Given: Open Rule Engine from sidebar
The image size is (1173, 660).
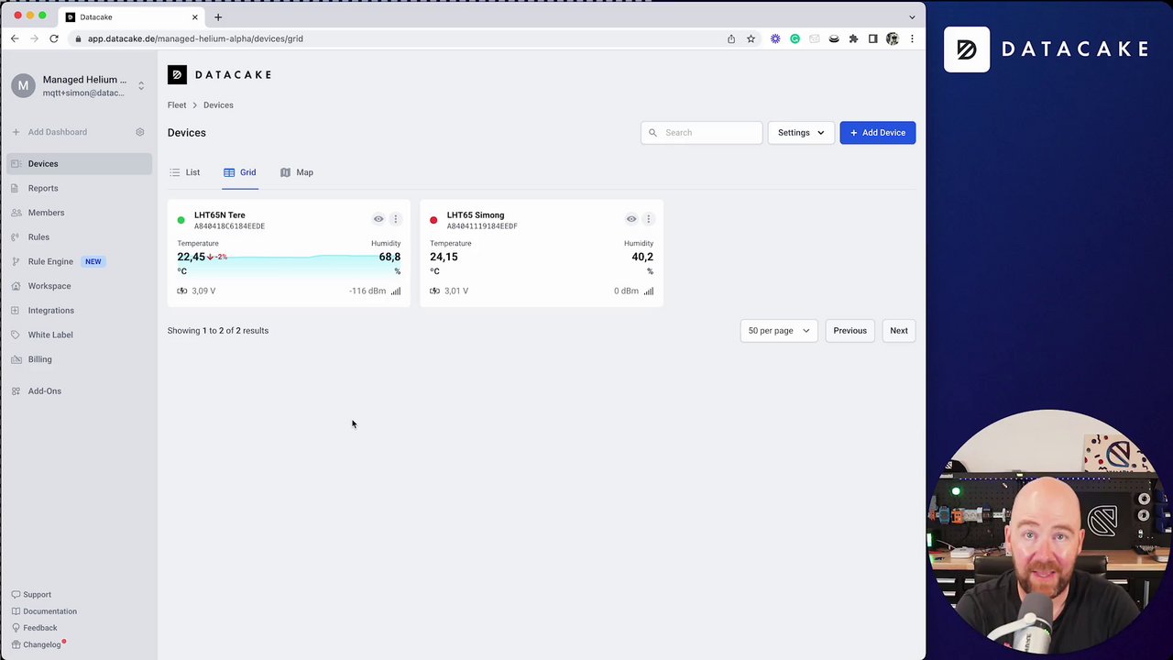Looking at the screenshot, I should coord(50,261).
